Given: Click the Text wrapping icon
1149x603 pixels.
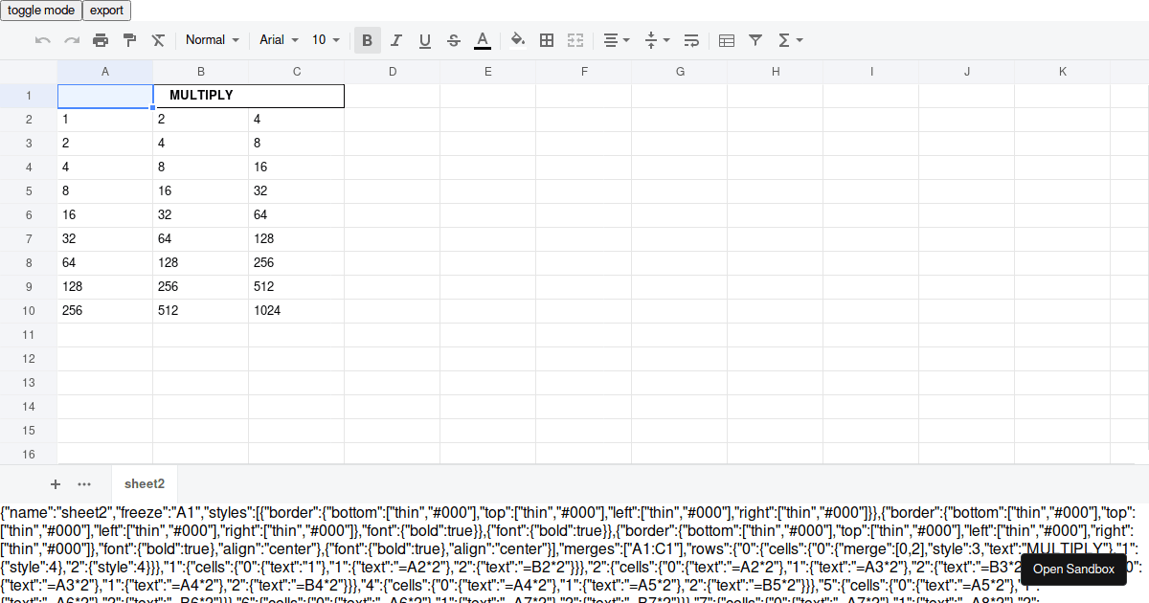Looking at the screenshot, I should click(x=691, y=39).
